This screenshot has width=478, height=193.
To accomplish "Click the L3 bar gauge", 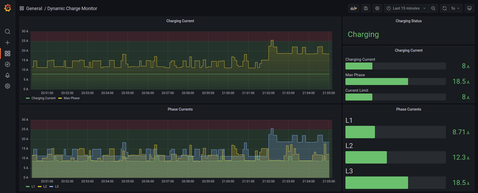I will tap(396, 183).
